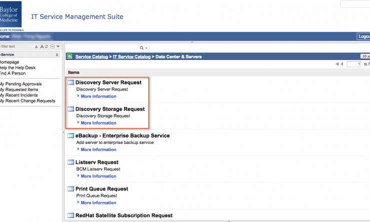
Task: Open Help the Help Desk navigator item
Action: (17, 67)
